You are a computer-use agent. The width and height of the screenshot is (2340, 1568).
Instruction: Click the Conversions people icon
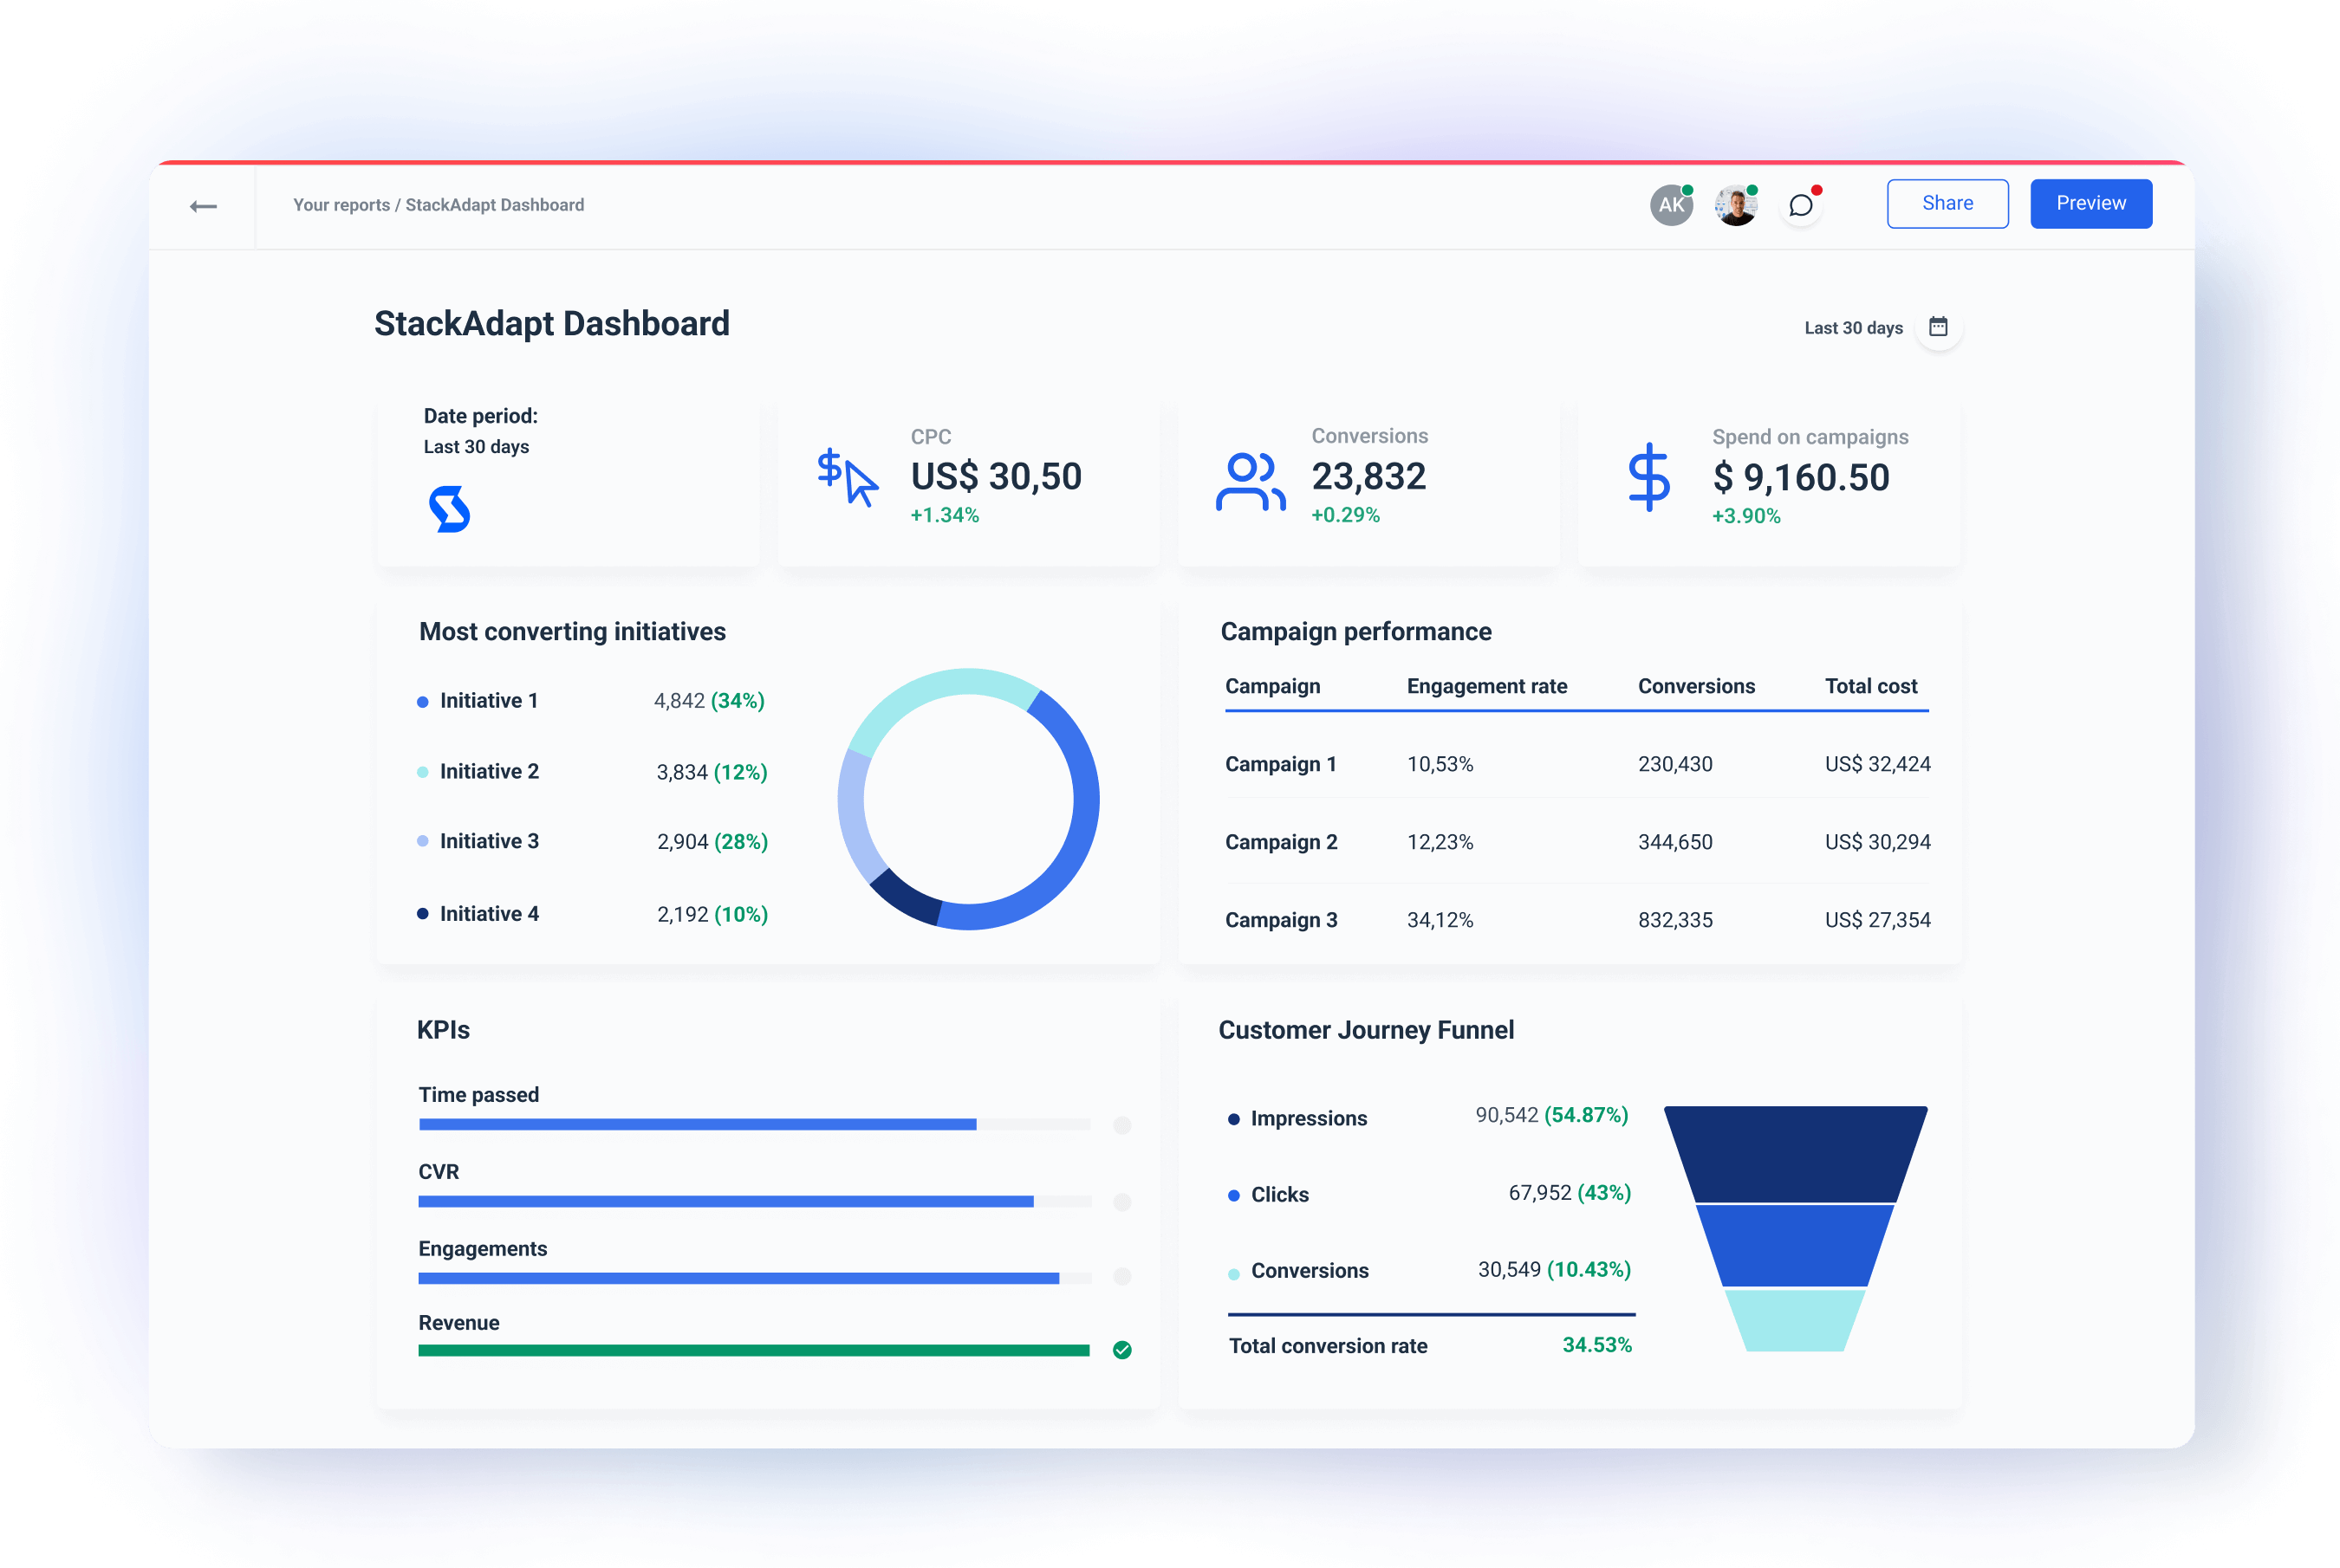pyautogui.click(x=1250, y=480)
